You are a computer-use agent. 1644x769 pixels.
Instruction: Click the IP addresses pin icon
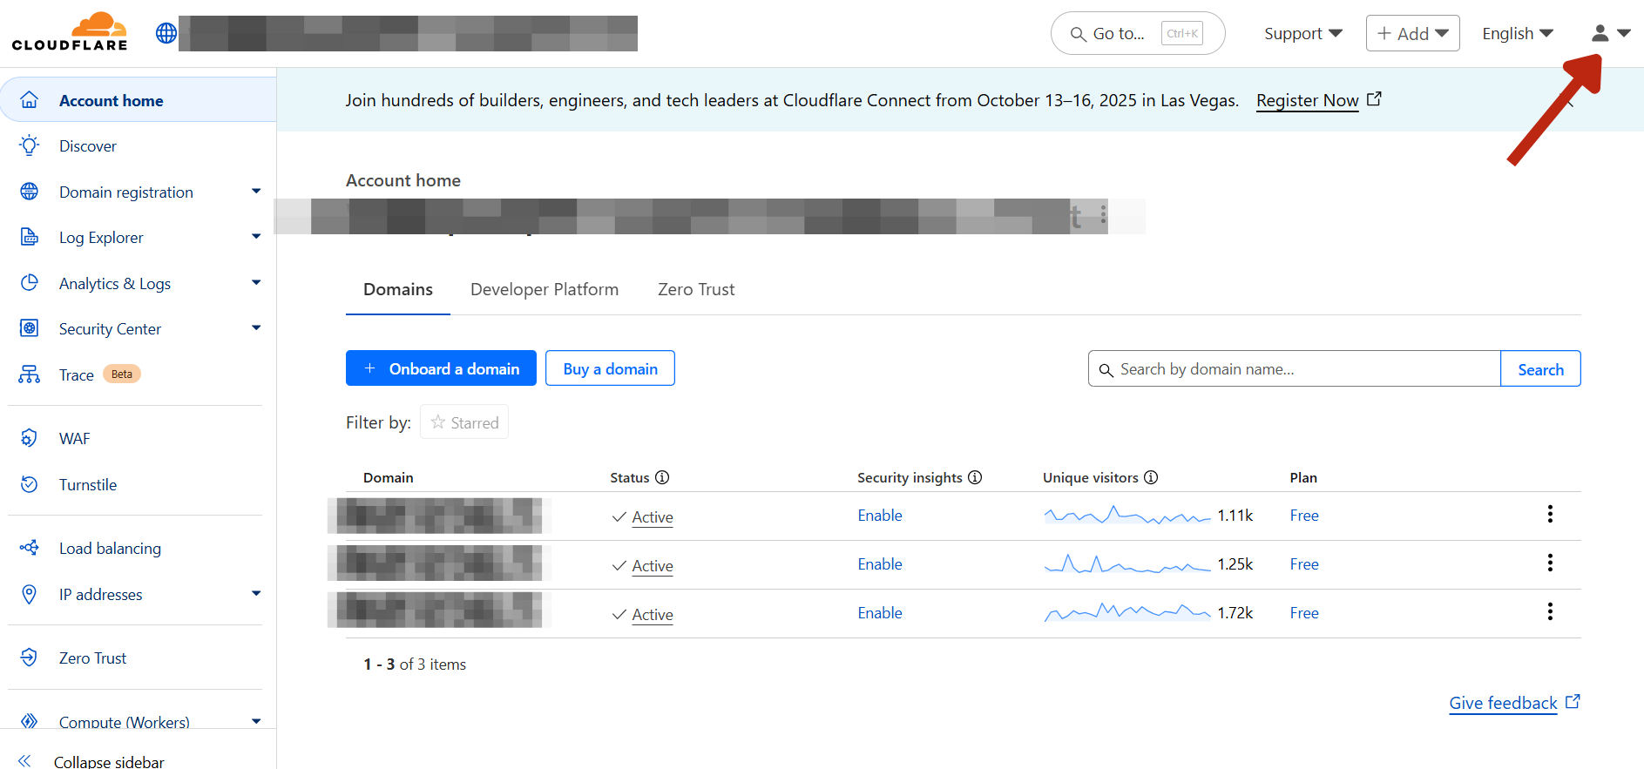point(30,594)
